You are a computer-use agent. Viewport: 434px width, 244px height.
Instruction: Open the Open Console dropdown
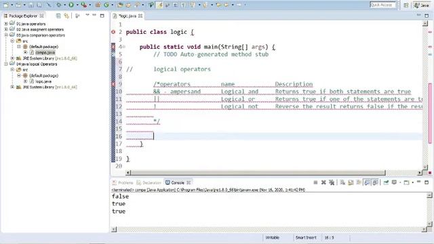click(412, 182)
